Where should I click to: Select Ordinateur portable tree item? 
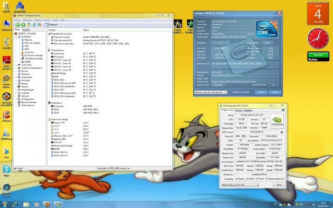33,59
